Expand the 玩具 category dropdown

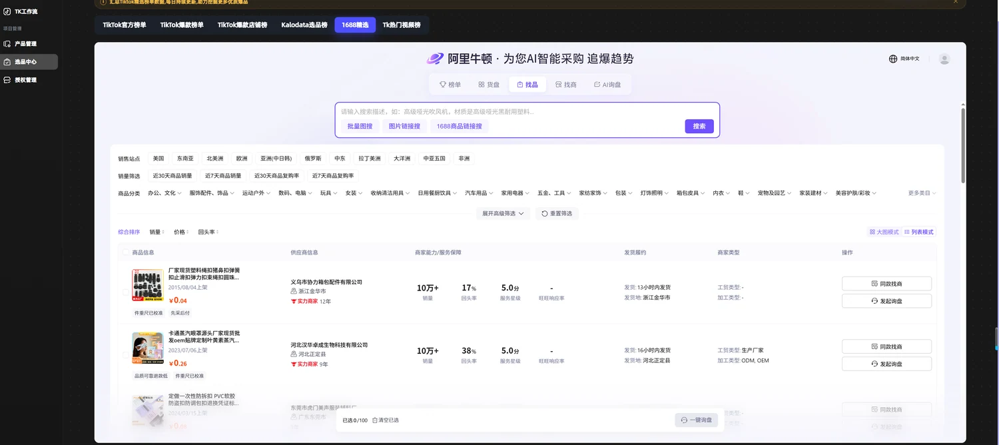328,193
